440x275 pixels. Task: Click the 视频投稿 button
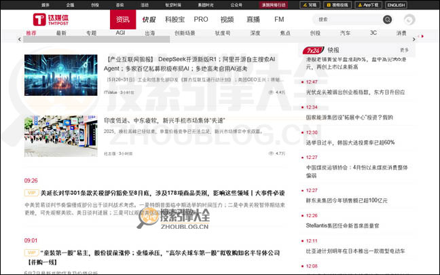[337, 5]
